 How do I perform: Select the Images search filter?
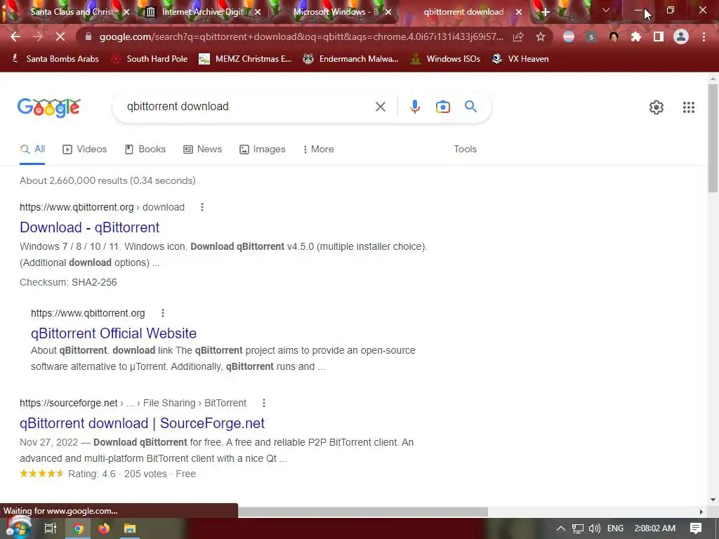click(x=263, y=149)
